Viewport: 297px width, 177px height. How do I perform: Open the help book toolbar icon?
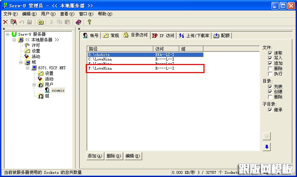(78, 22)
